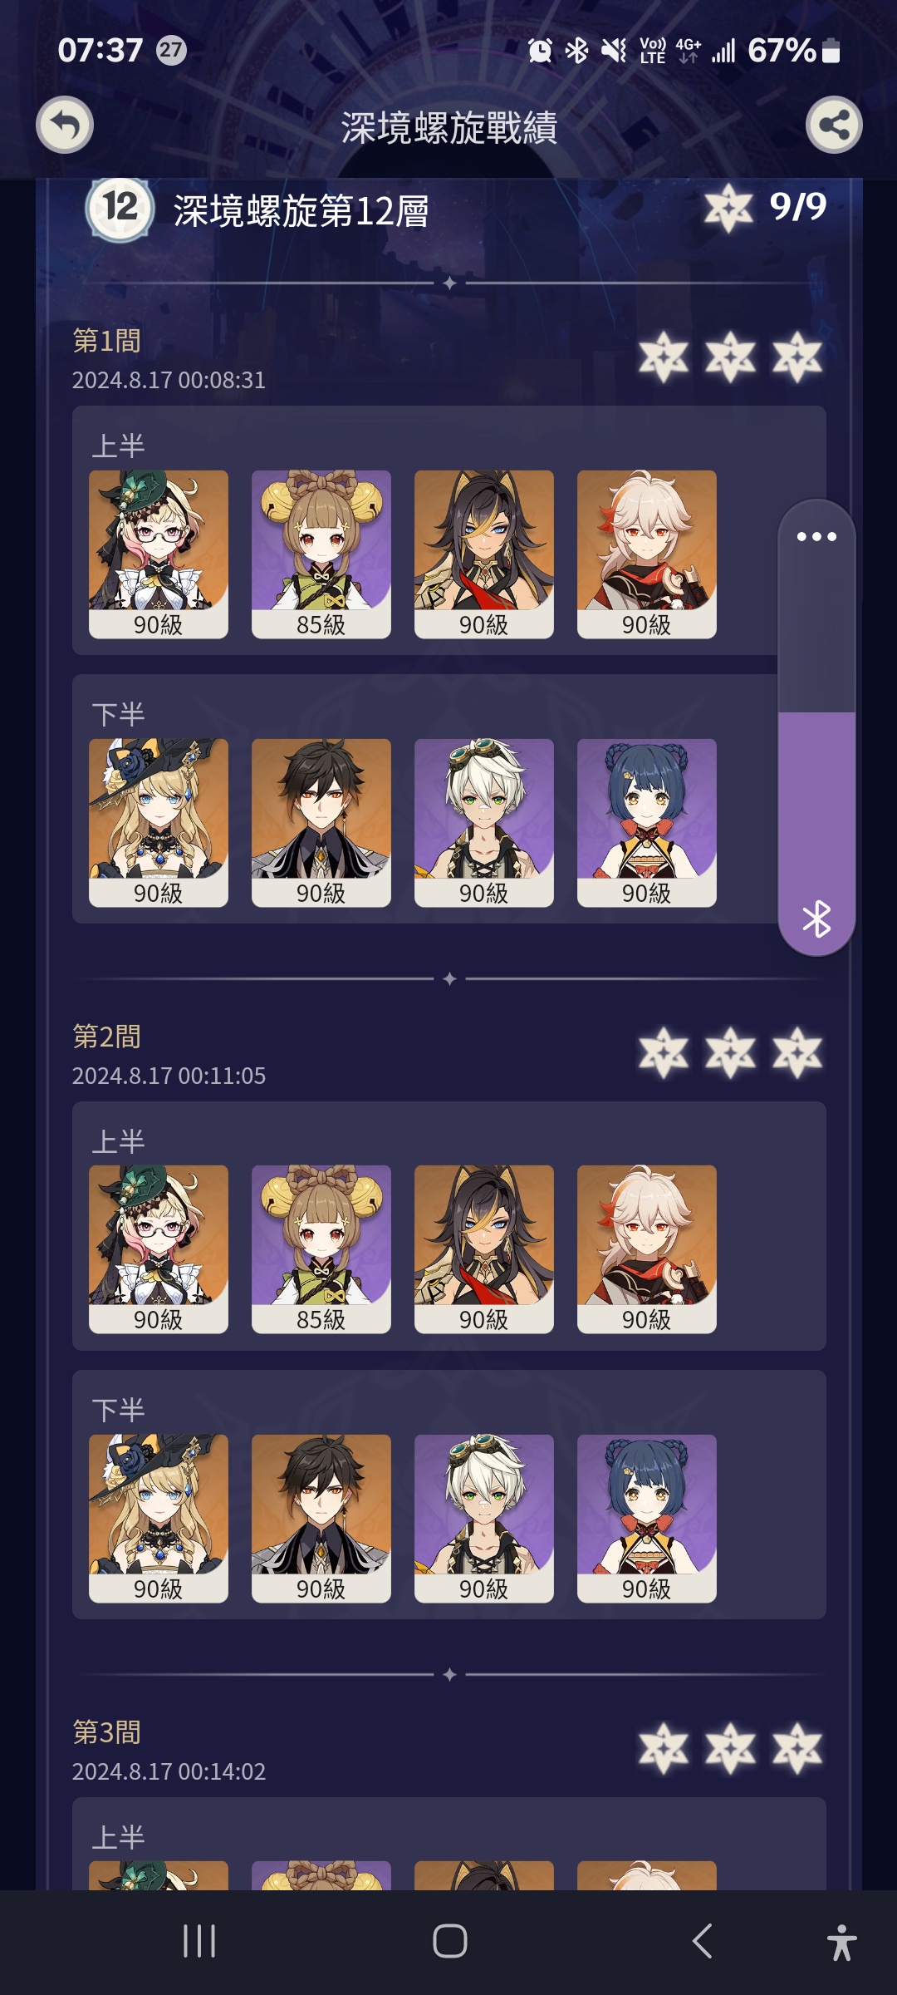Tap the back arrow button
The image size is (897, 1995).
[x=65, y=125]
